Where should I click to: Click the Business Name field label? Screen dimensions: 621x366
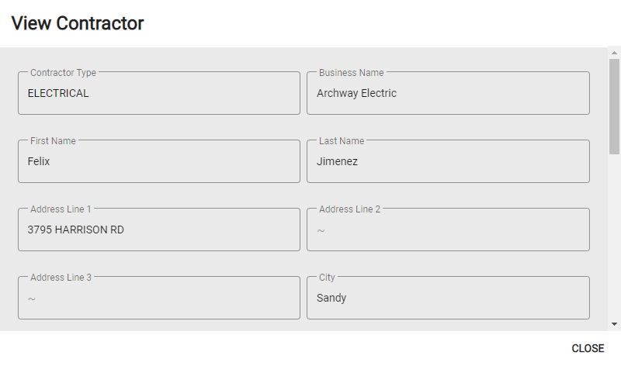tap(351, 73)
